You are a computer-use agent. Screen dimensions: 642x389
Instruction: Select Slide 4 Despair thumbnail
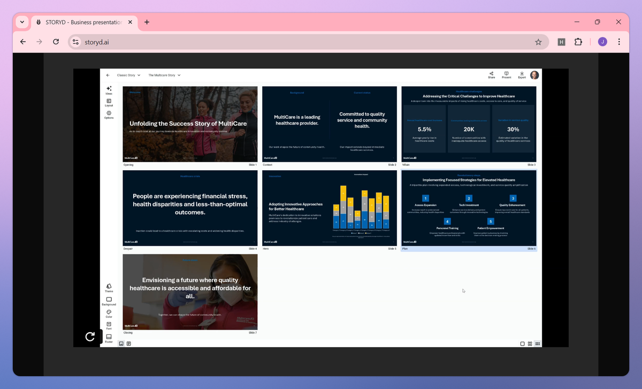(x=190, y=208)
